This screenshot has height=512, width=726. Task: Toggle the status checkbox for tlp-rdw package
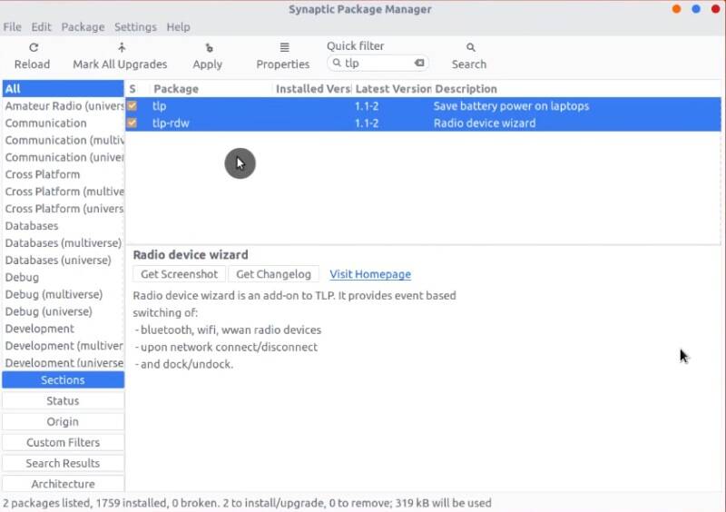coord(132,123)
